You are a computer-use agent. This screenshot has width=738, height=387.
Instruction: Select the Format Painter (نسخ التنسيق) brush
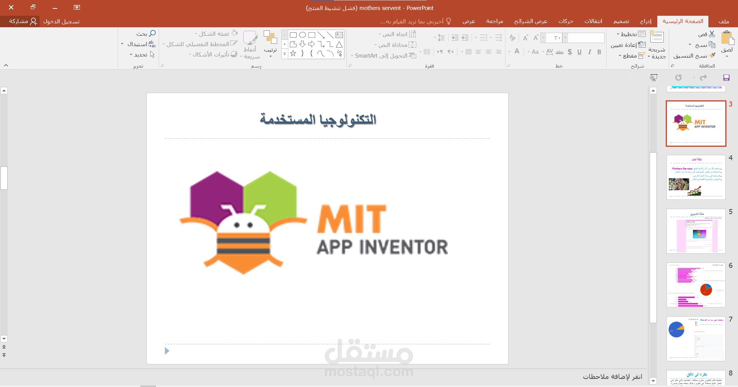(712, 55)
